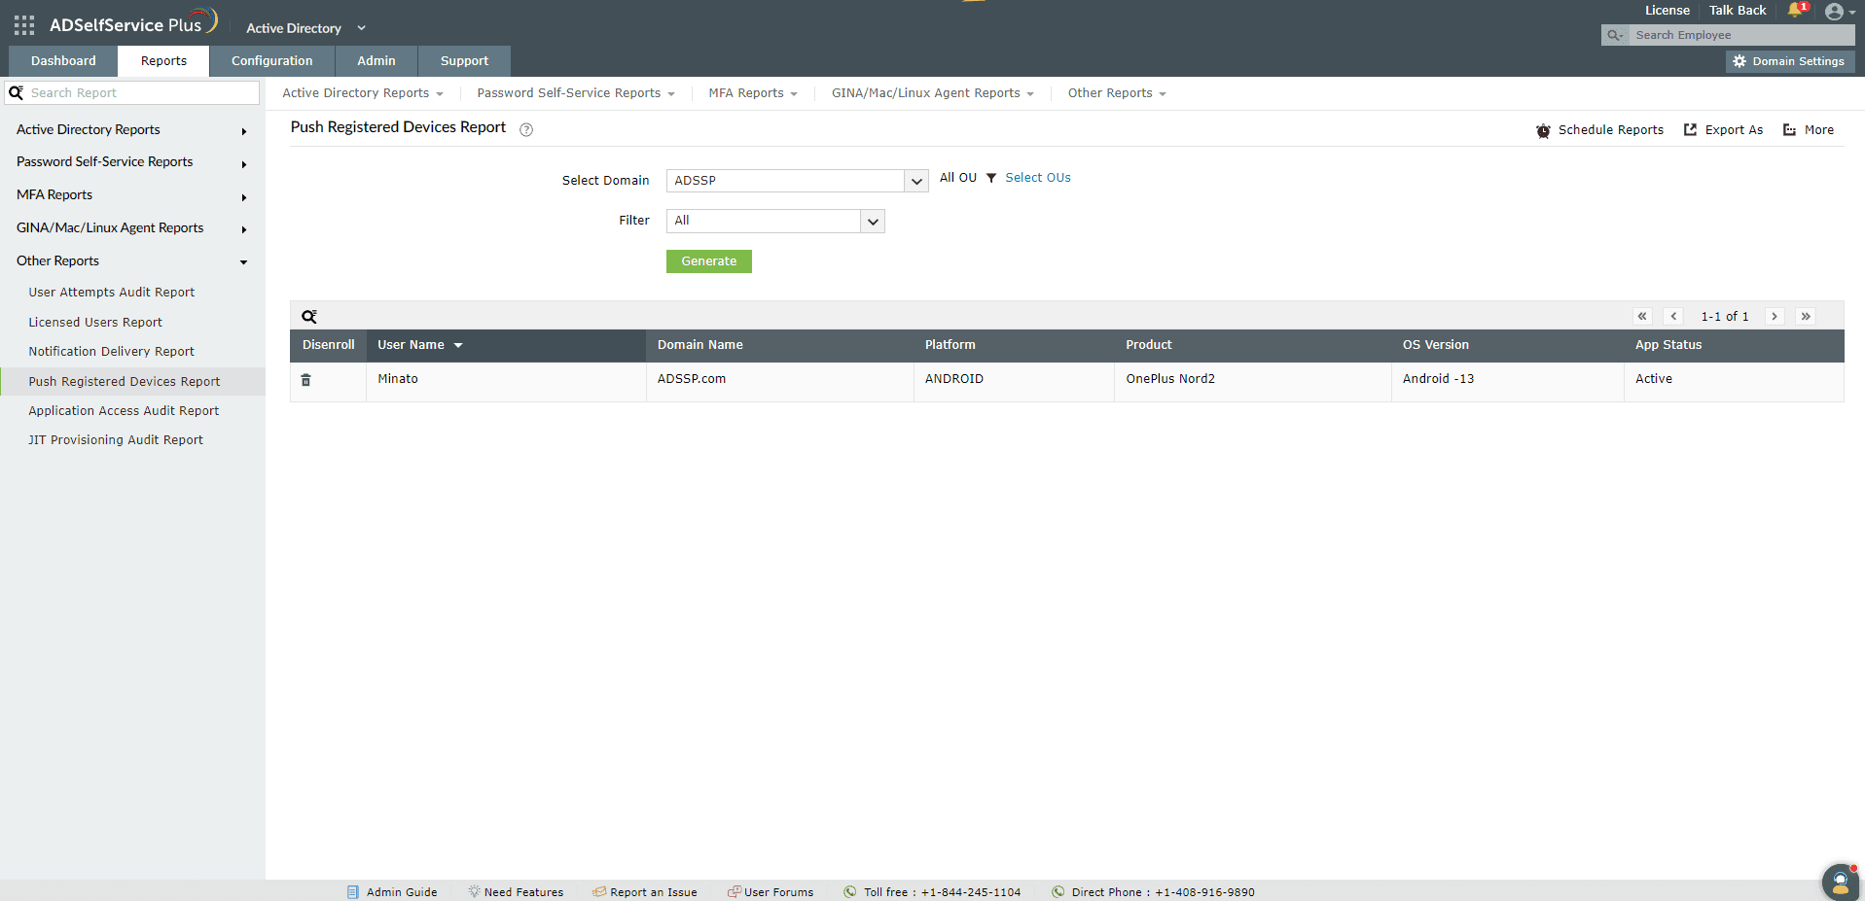This screenshot has height=901, width=1865.
Task: Switch to the Reports tab
Action: tap(163, 61)
